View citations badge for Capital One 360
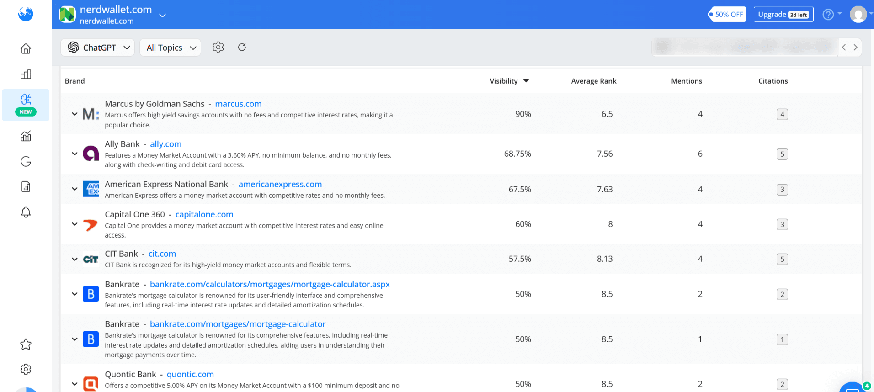This screenshot has width=874, height=392. point(782,224)
